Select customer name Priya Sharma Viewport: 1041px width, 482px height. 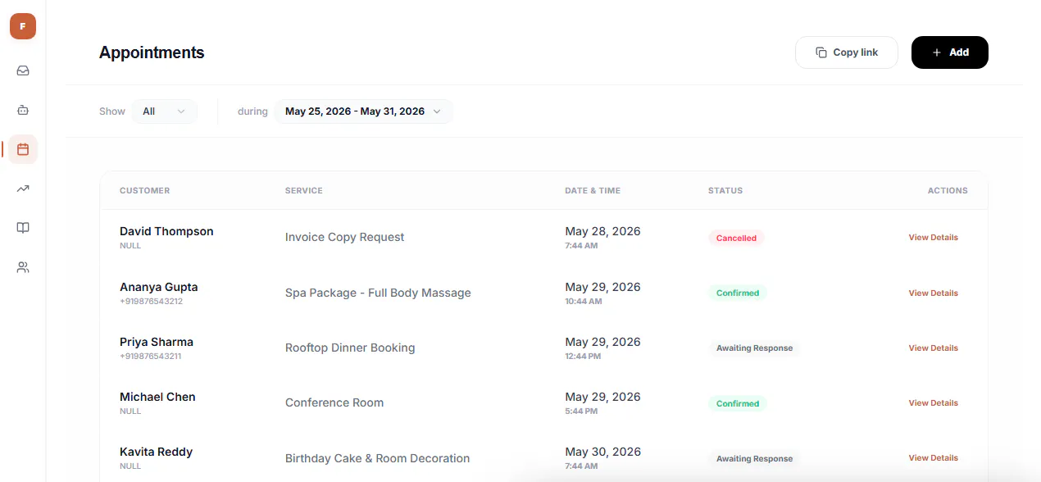pyautogui.click(x=157, y=343)
